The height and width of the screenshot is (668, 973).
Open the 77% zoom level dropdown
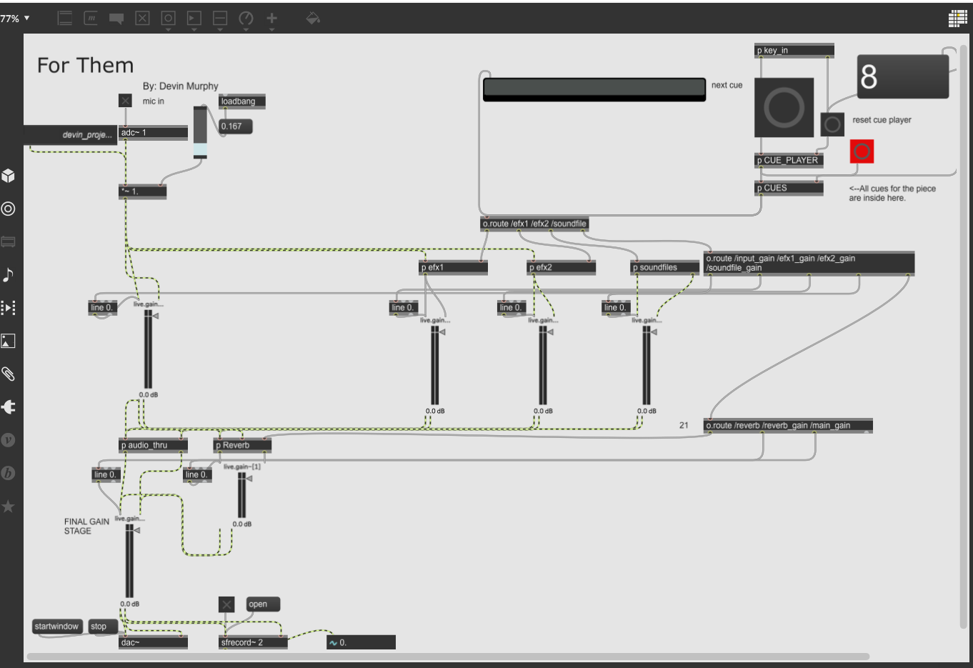(15, 19)
